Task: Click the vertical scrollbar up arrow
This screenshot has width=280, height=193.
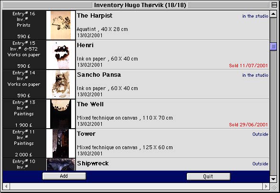Action: [x=273, y=14]
